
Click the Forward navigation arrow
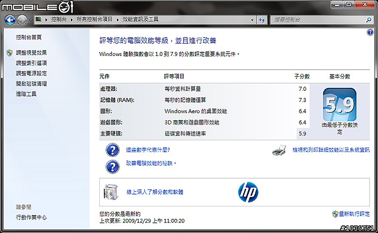tap(22, 20)
